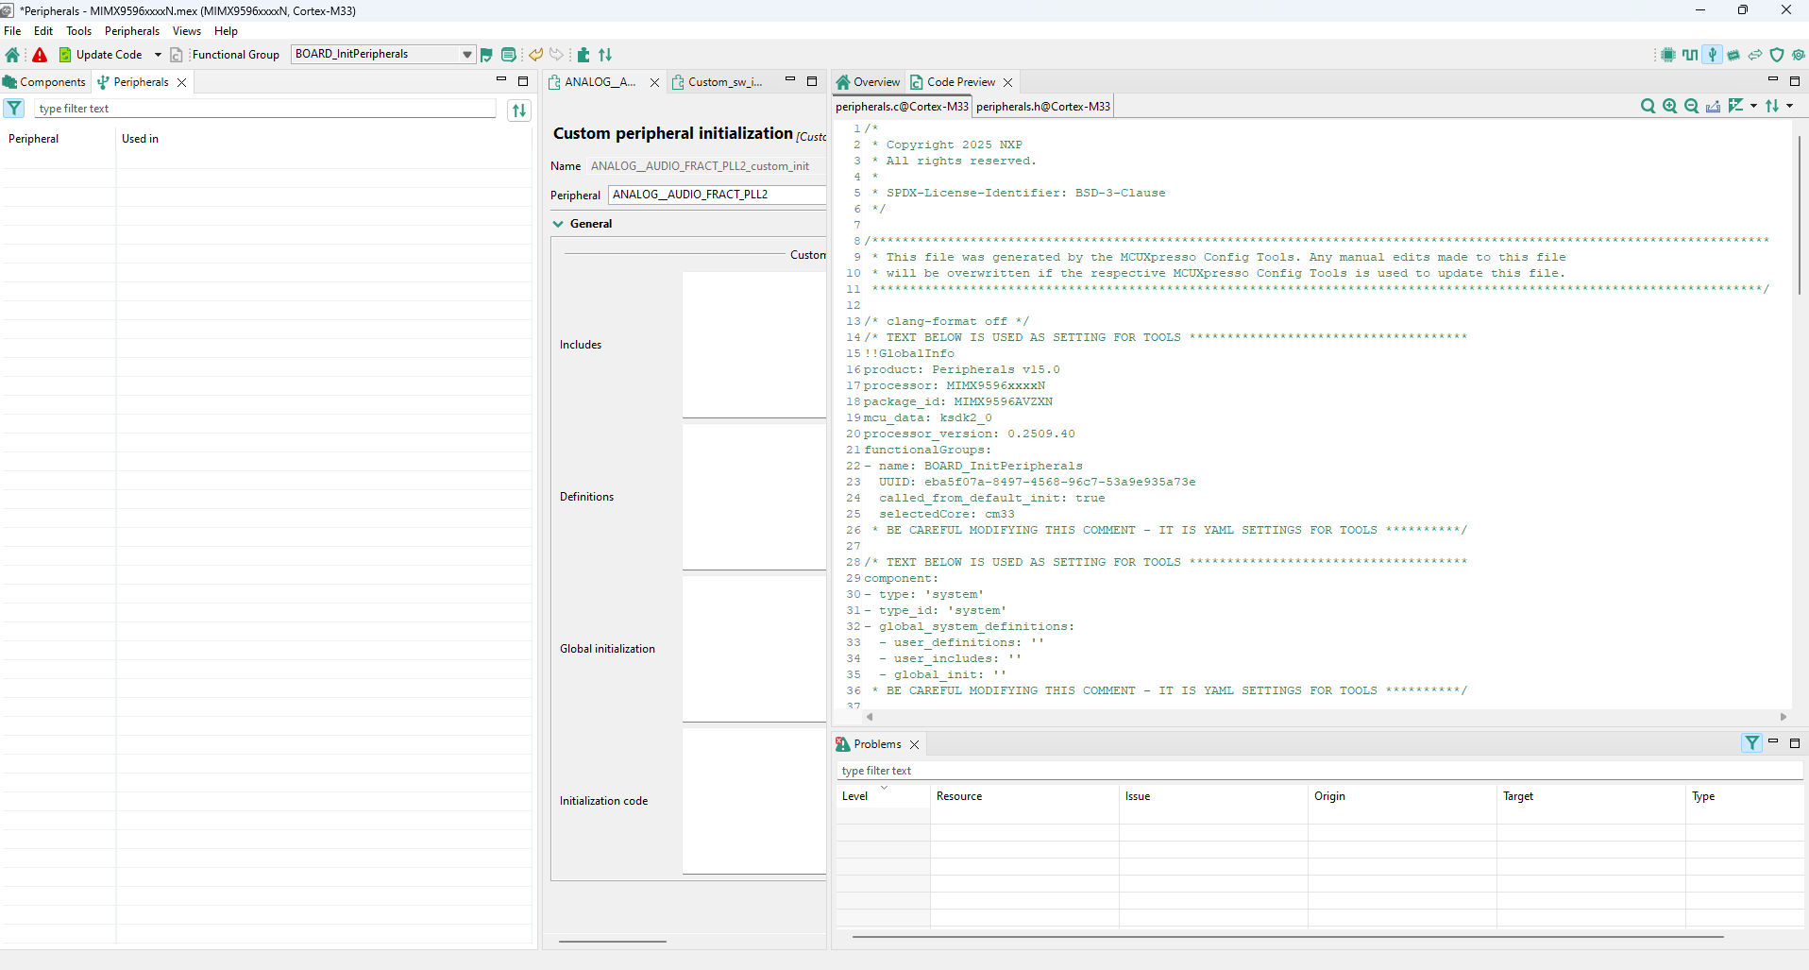1809x970 pixels.
Task: Click the Undo arrow icon
Action: click(x=535, y=55)
